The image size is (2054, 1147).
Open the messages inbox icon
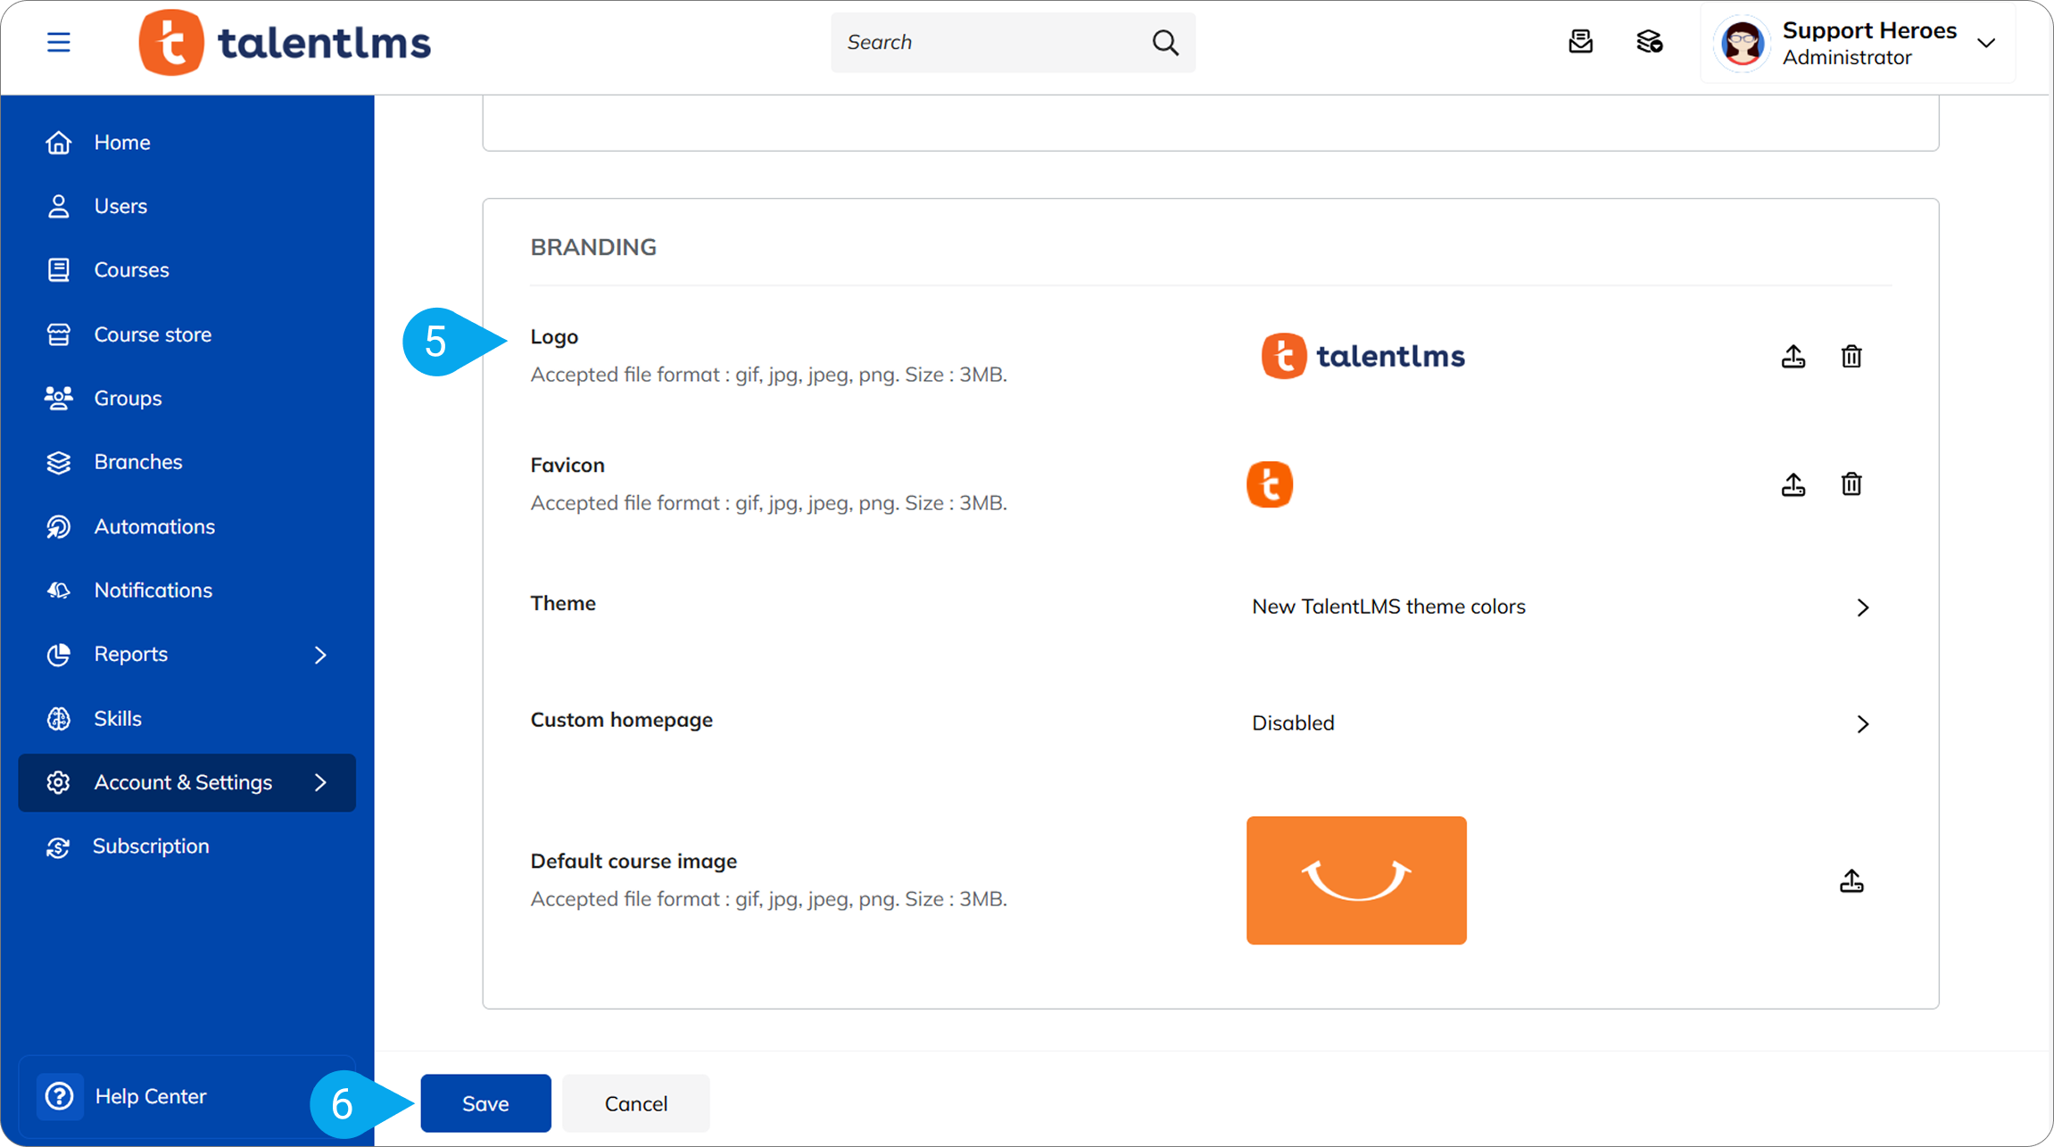pyautogui.click(x=1580, y=42)
